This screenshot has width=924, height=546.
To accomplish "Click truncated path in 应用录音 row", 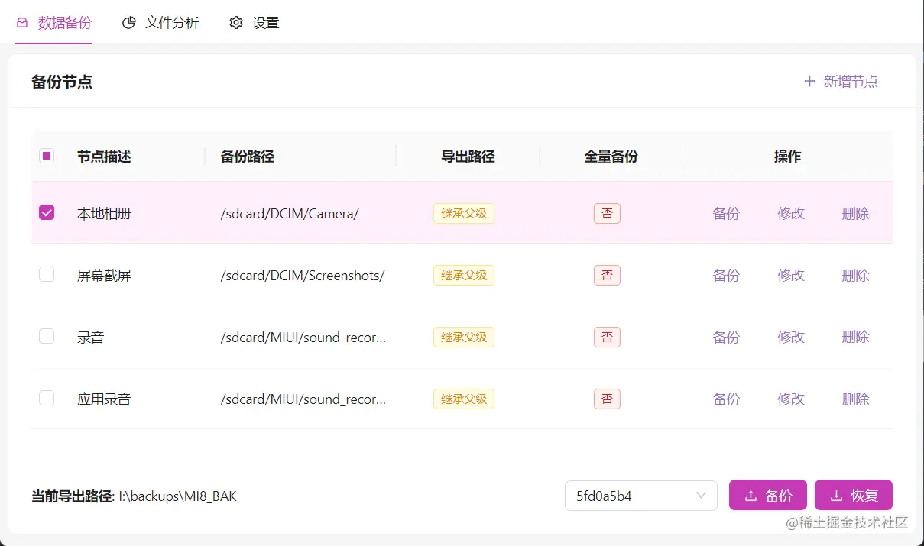I will 303,399.
